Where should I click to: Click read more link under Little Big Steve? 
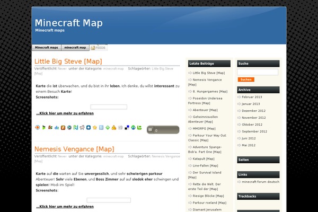click(x=65, y=113)
